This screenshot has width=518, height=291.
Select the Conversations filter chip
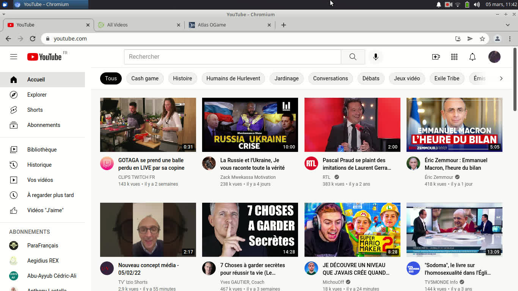coord(330,78)
